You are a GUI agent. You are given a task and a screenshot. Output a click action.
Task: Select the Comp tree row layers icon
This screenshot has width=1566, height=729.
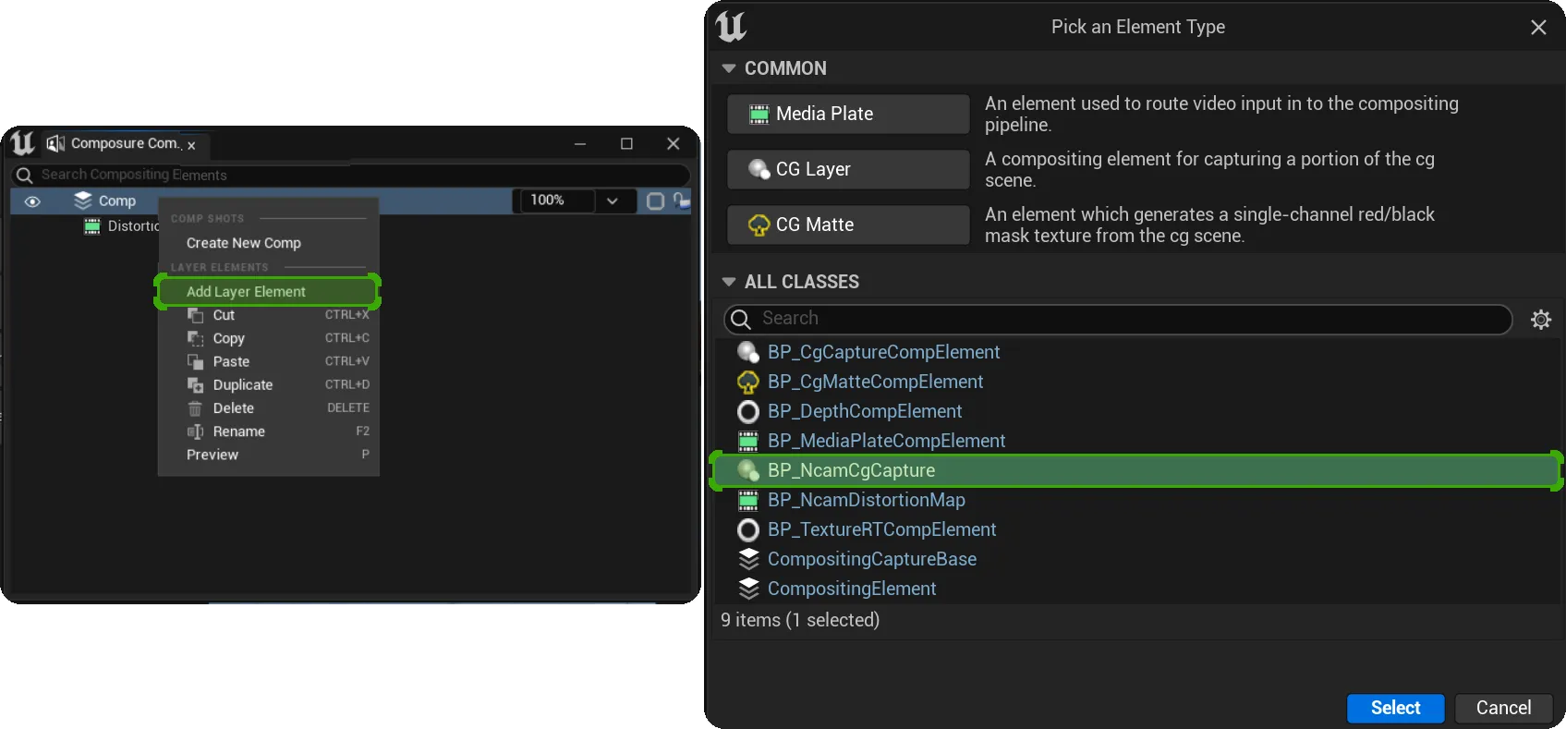pos(83,200)
